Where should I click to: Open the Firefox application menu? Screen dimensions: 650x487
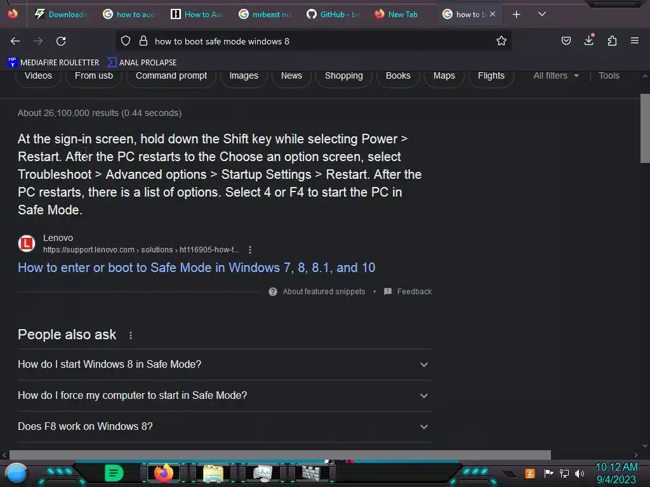[x=635, y=41]
